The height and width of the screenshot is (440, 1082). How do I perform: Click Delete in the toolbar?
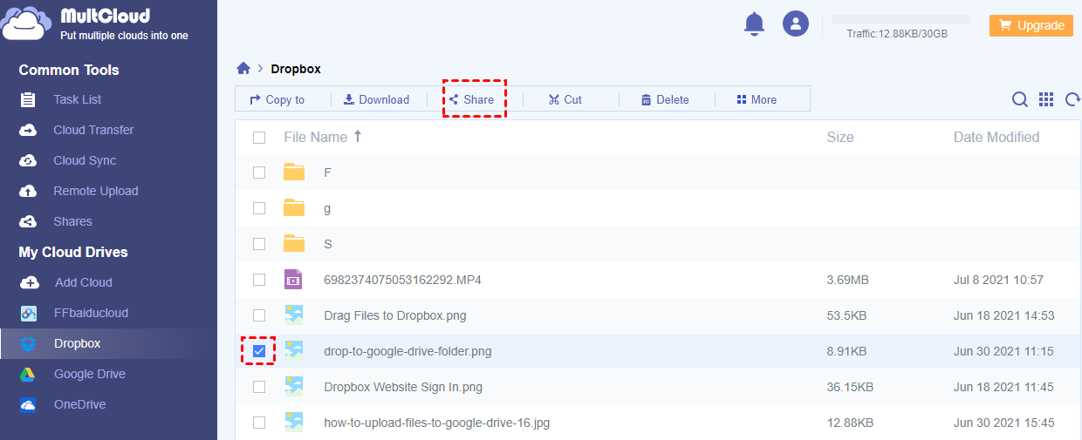click(x=665, y=99)
